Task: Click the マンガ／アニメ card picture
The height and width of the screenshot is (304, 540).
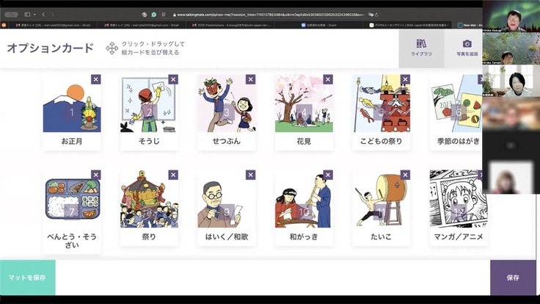Action: coord(458,200)
